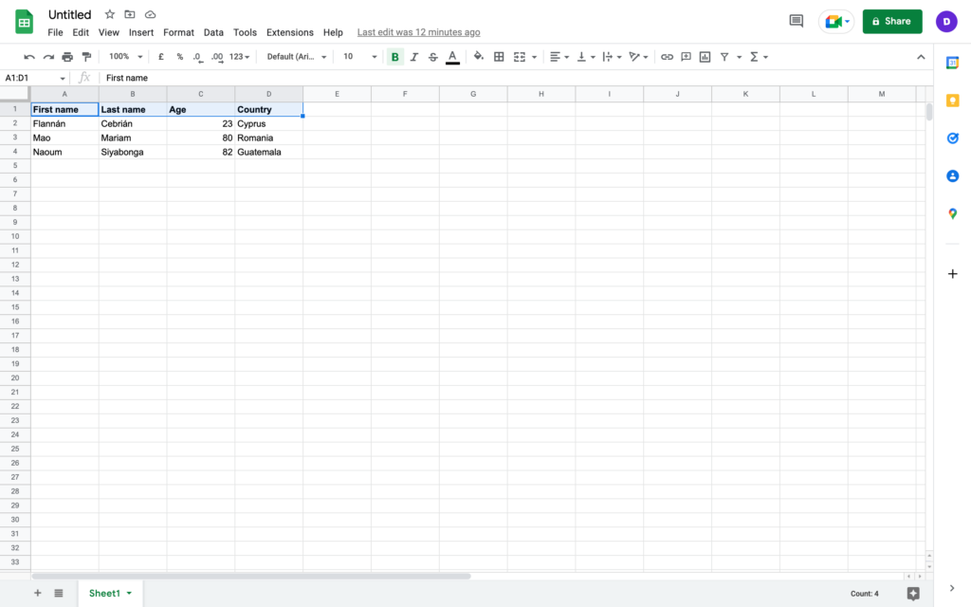Expand the font family dropdown
This screenshot has height=607, width=971.
tap(297, 57)
